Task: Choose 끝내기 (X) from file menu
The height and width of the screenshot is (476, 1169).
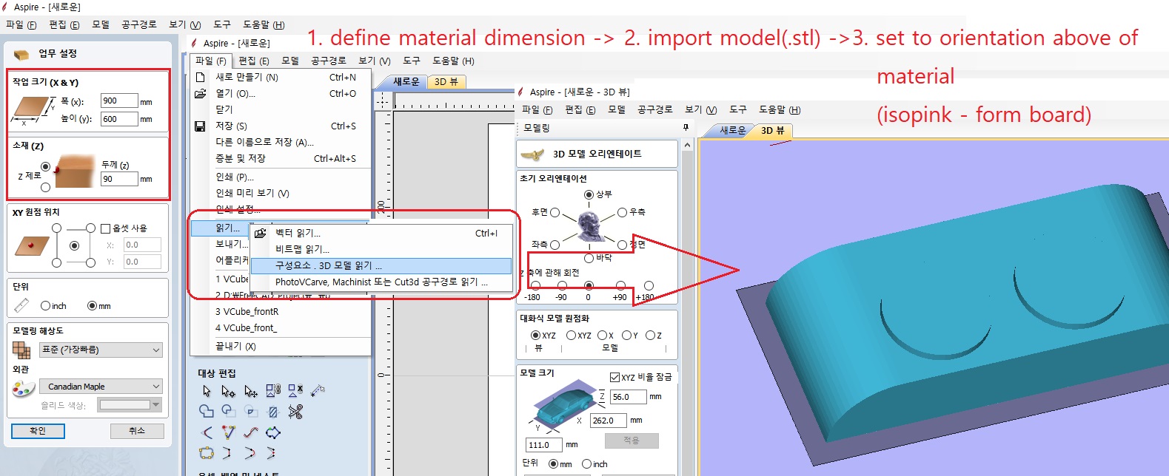Action: coord(235,346)
